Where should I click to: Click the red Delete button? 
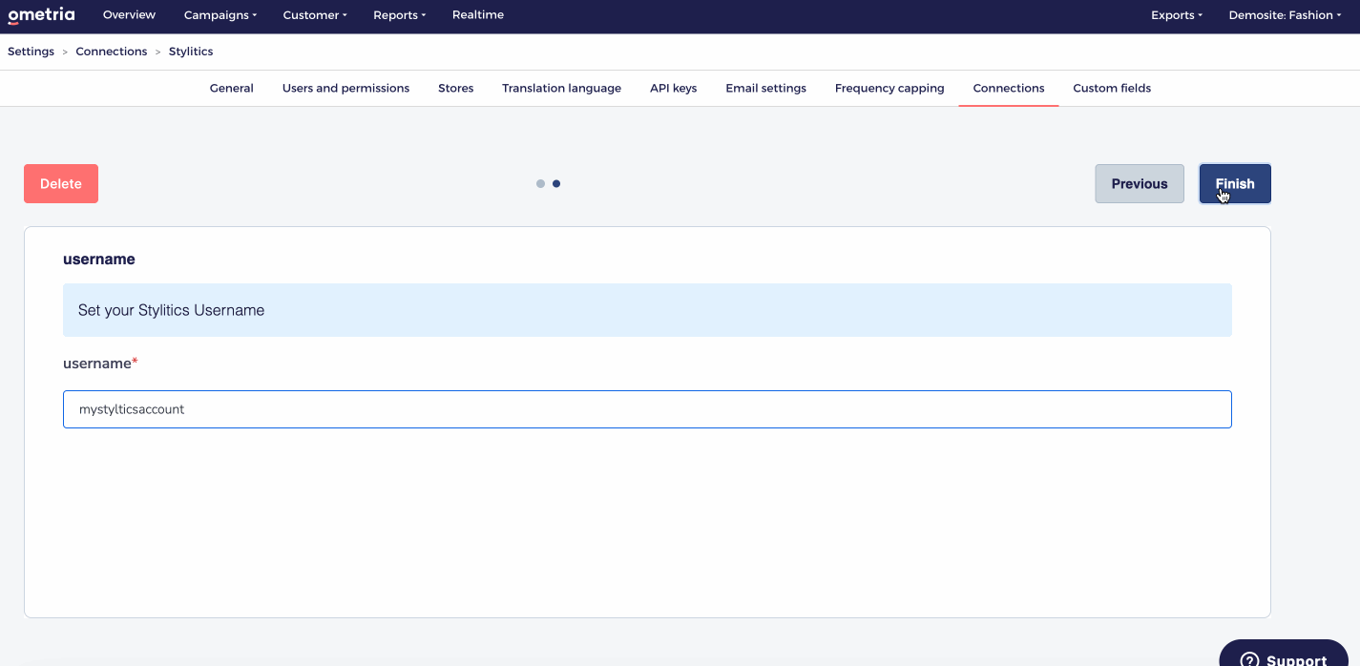coord(61,184)
